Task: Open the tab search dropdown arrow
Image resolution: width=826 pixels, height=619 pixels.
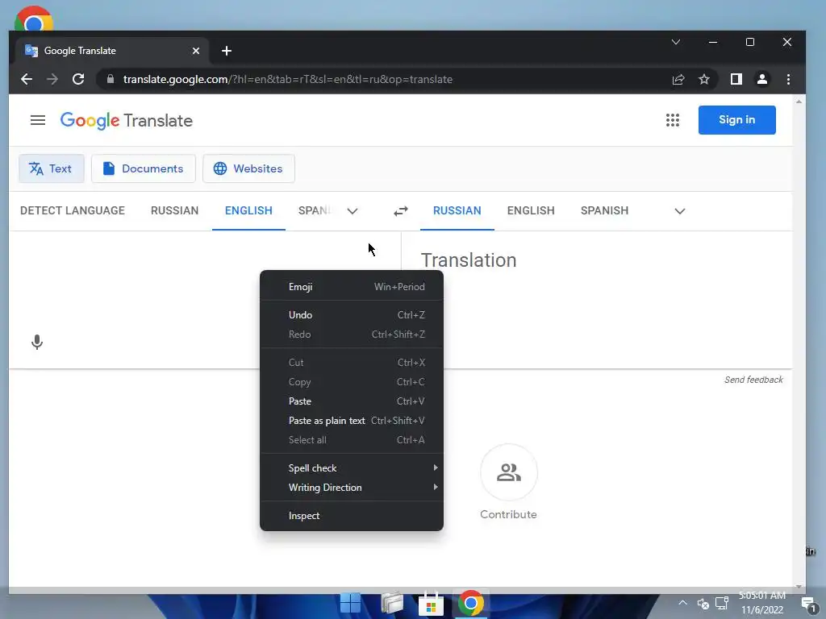Action: (x=676, y=42)
